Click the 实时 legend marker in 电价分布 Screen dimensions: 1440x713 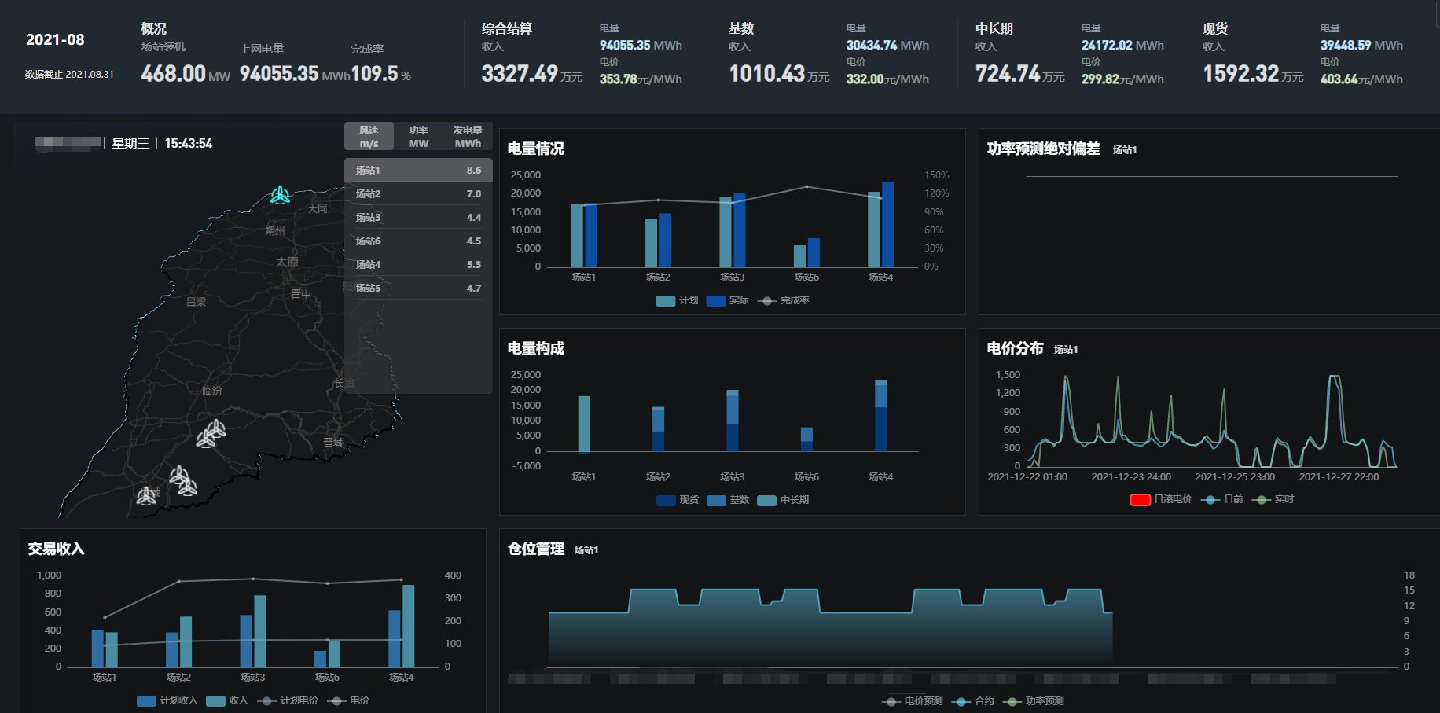click(x=1261, y=500)
